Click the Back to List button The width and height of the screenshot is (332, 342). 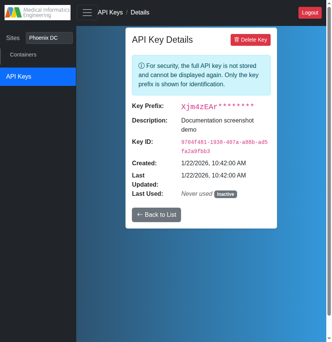coord(156,215)
